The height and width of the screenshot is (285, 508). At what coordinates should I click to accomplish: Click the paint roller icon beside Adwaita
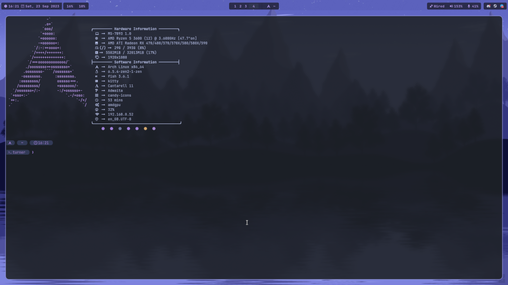[x=96, y=91]
